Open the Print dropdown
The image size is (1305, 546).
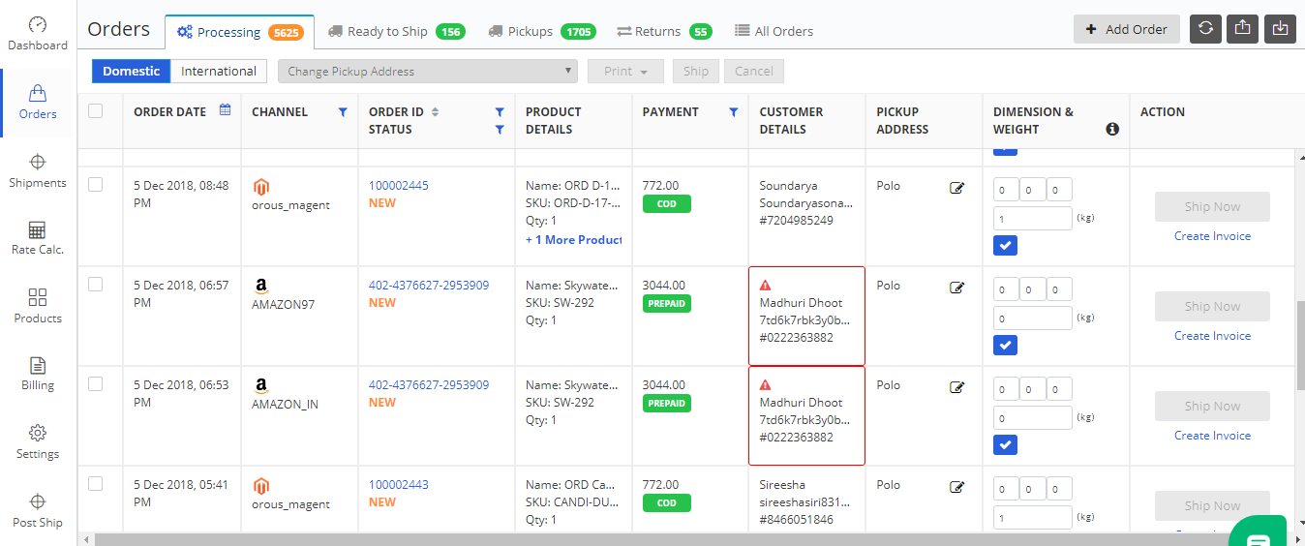pos(625,71)
